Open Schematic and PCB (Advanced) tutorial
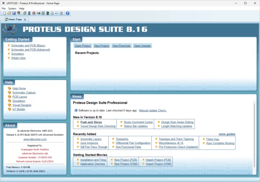Viewport: 260px width, 182px height. (30, 50)
